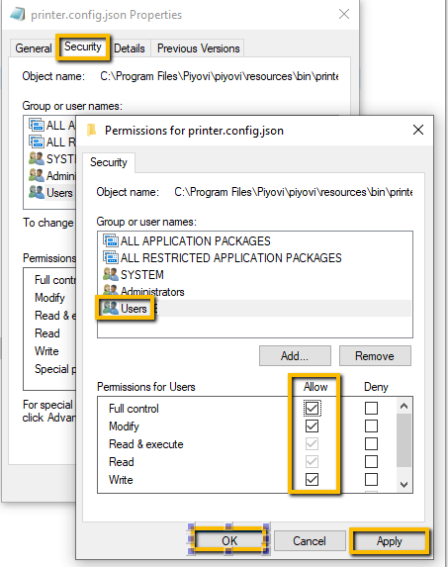Click the Remove button
Image resolution: width=448 pixels, height=567 pixels.
(375, 356)
